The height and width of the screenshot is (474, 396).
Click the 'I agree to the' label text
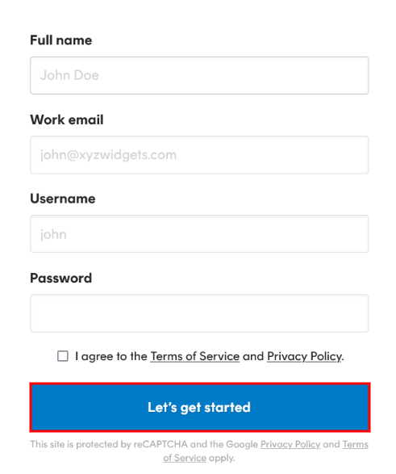111,356
